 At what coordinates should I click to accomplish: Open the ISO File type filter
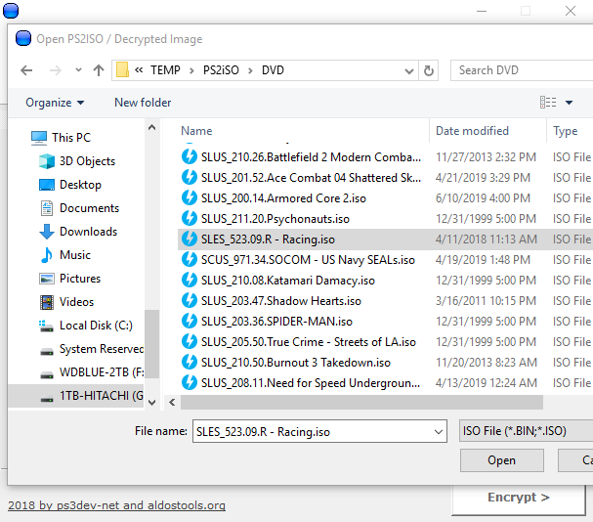pos(526,431)
